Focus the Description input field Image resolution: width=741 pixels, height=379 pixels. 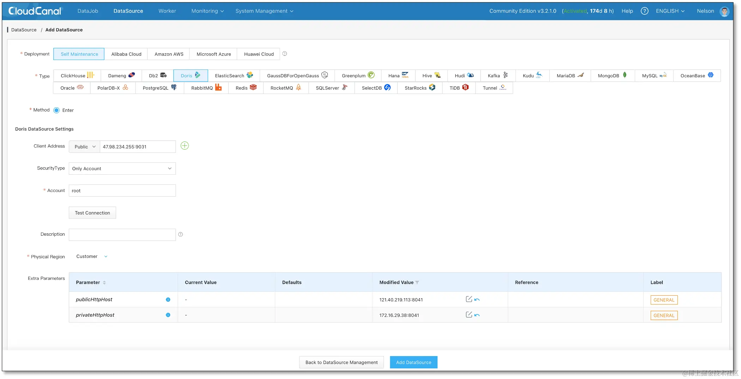(x=122, y=235)
